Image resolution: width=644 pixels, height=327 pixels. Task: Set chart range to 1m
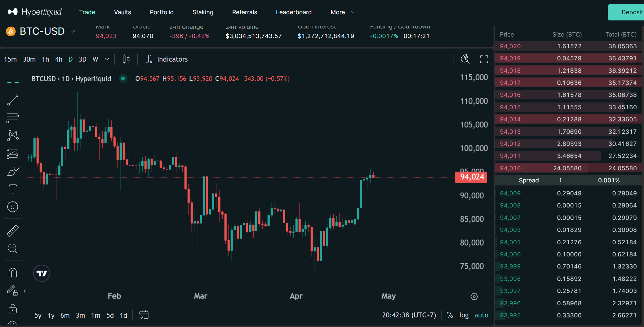tap(95, 315)
